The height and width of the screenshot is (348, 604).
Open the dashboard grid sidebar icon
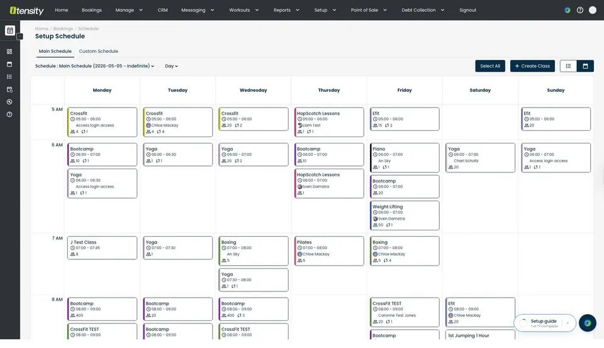[9, 52]
